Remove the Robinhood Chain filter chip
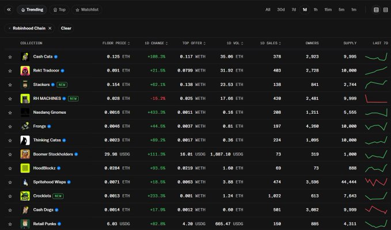This screenshot has width=391, height=230. click(x=50, y=28)
